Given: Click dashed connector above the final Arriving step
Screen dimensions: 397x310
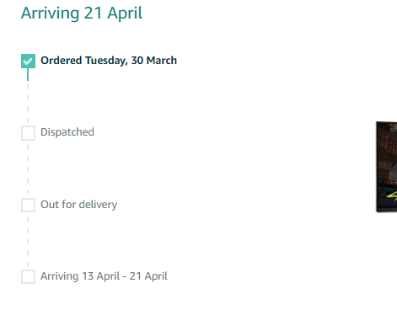Looking at the screenshot, I should (28, 242).
